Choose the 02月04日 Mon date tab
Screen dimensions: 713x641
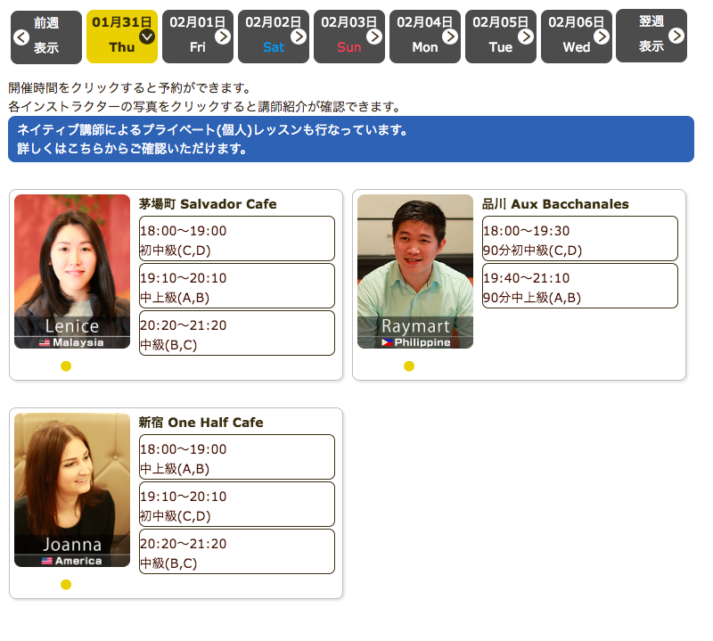[424, 37]
